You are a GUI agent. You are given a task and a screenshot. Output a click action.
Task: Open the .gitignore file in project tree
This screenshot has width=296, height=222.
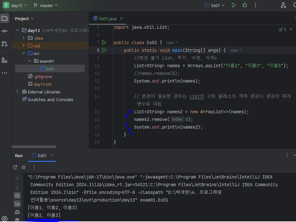click(x=43, y=76)
